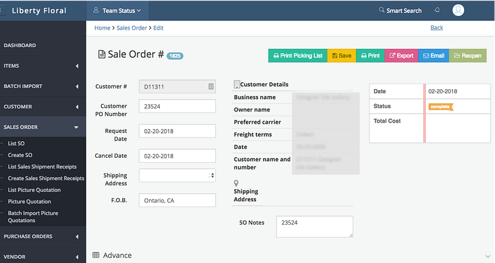This screenshot has width=495, height=263.
Task: Click the shipping address map pin icon
Action: [236, 183]
